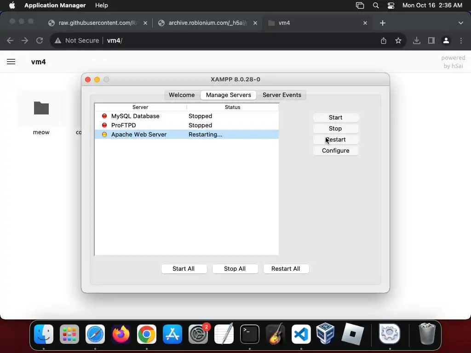Reload the vm4 page

click(40, 40)
